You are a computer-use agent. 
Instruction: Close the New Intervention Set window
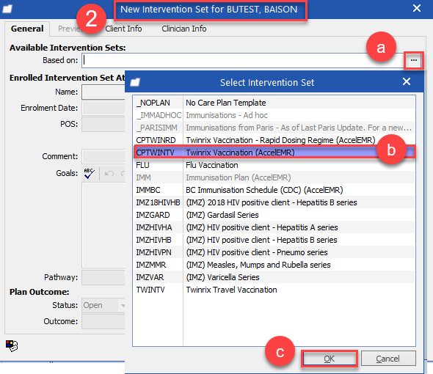417,8
